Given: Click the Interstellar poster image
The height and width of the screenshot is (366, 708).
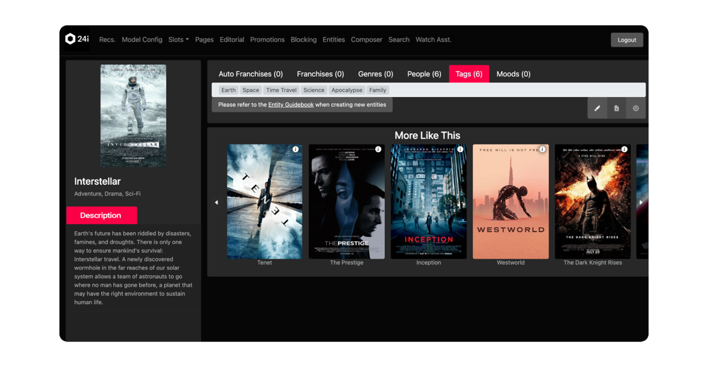Looking at the screenshot, I should coord(133,115).
